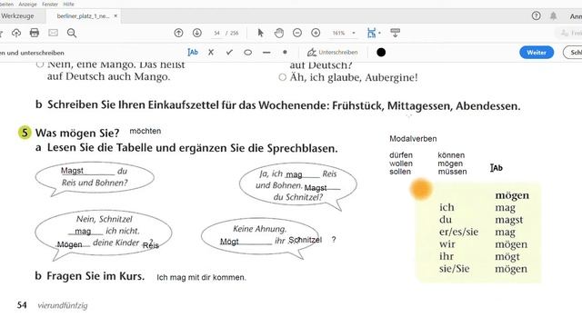Open the Hilfe menu

coord(69,4)
